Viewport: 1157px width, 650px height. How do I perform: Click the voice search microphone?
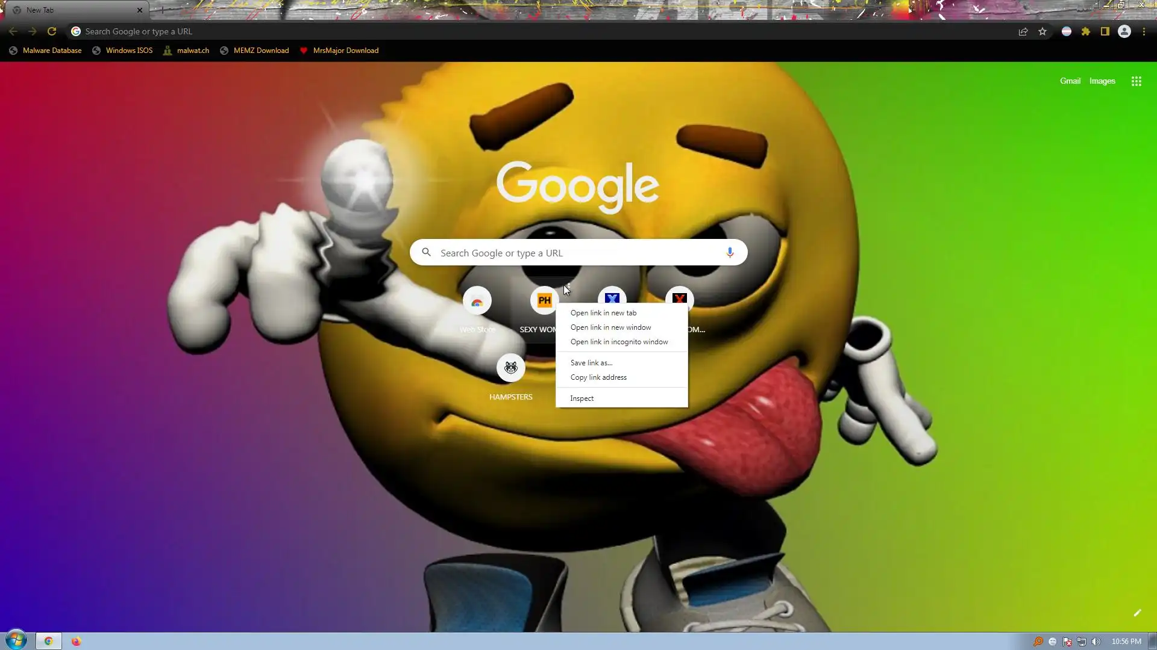pyautogui.click(x=729, y=253)
